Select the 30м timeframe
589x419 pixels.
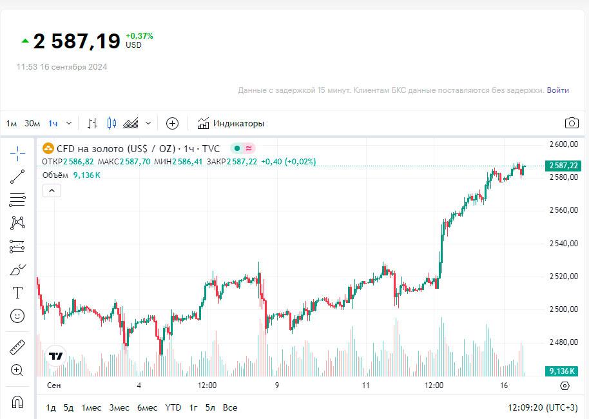pyautogui.click(x=32, y=123)
